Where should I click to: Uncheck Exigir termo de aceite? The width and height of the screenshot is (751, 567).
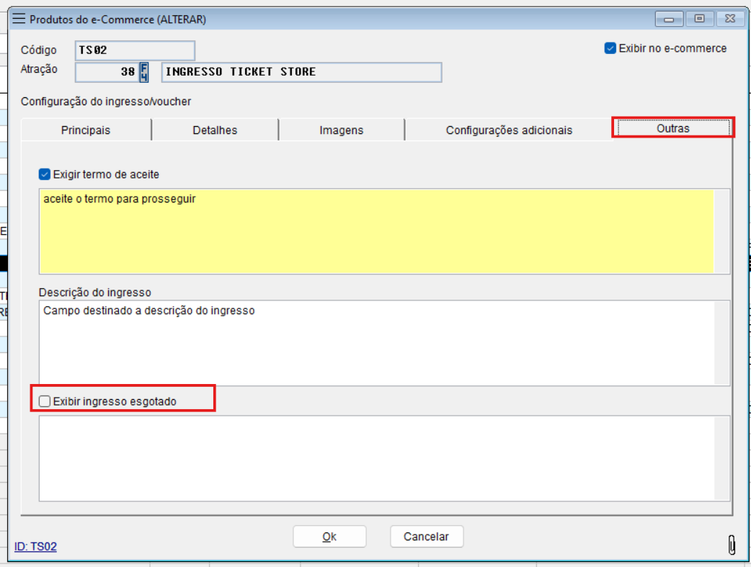[45, 174]
